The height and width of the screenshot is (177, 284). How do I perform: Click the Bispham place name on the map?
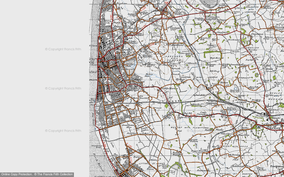coord(122,3)
